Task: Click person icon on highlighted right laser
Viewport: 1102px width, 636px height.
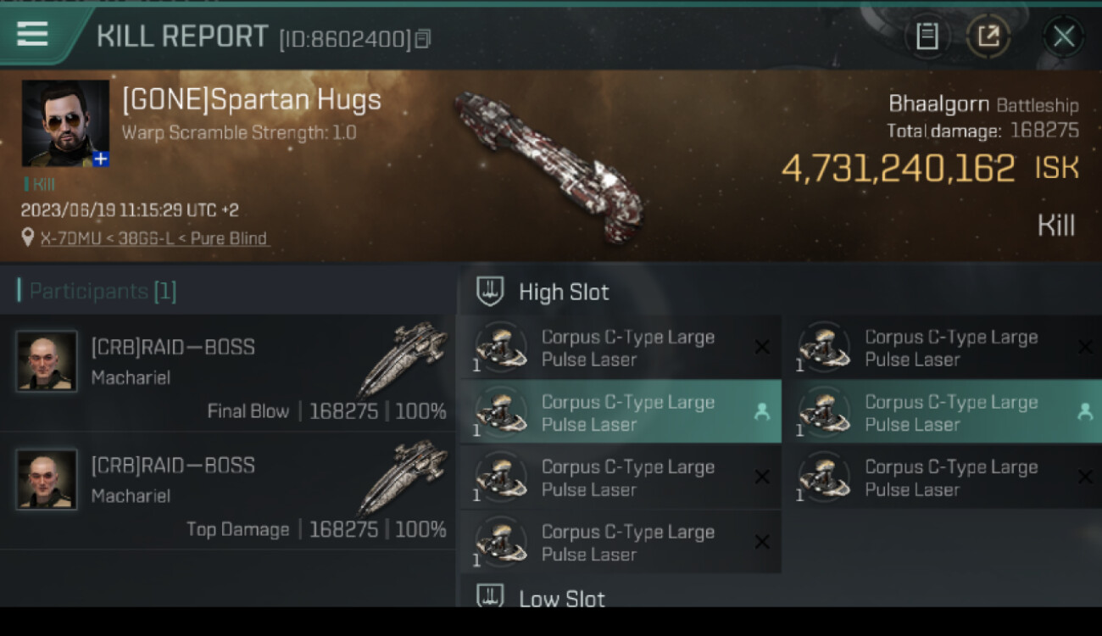Action: coord(1084,412)
